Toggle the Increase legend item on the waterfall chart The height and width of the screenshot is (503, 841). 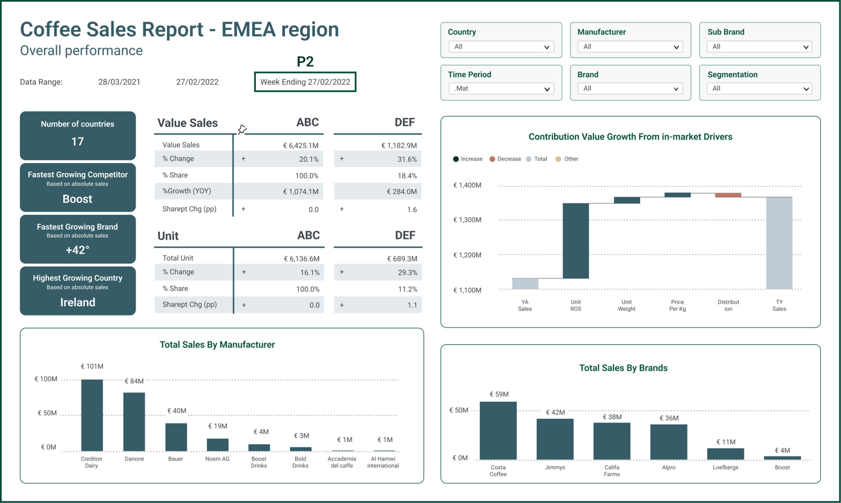[468, 159]
